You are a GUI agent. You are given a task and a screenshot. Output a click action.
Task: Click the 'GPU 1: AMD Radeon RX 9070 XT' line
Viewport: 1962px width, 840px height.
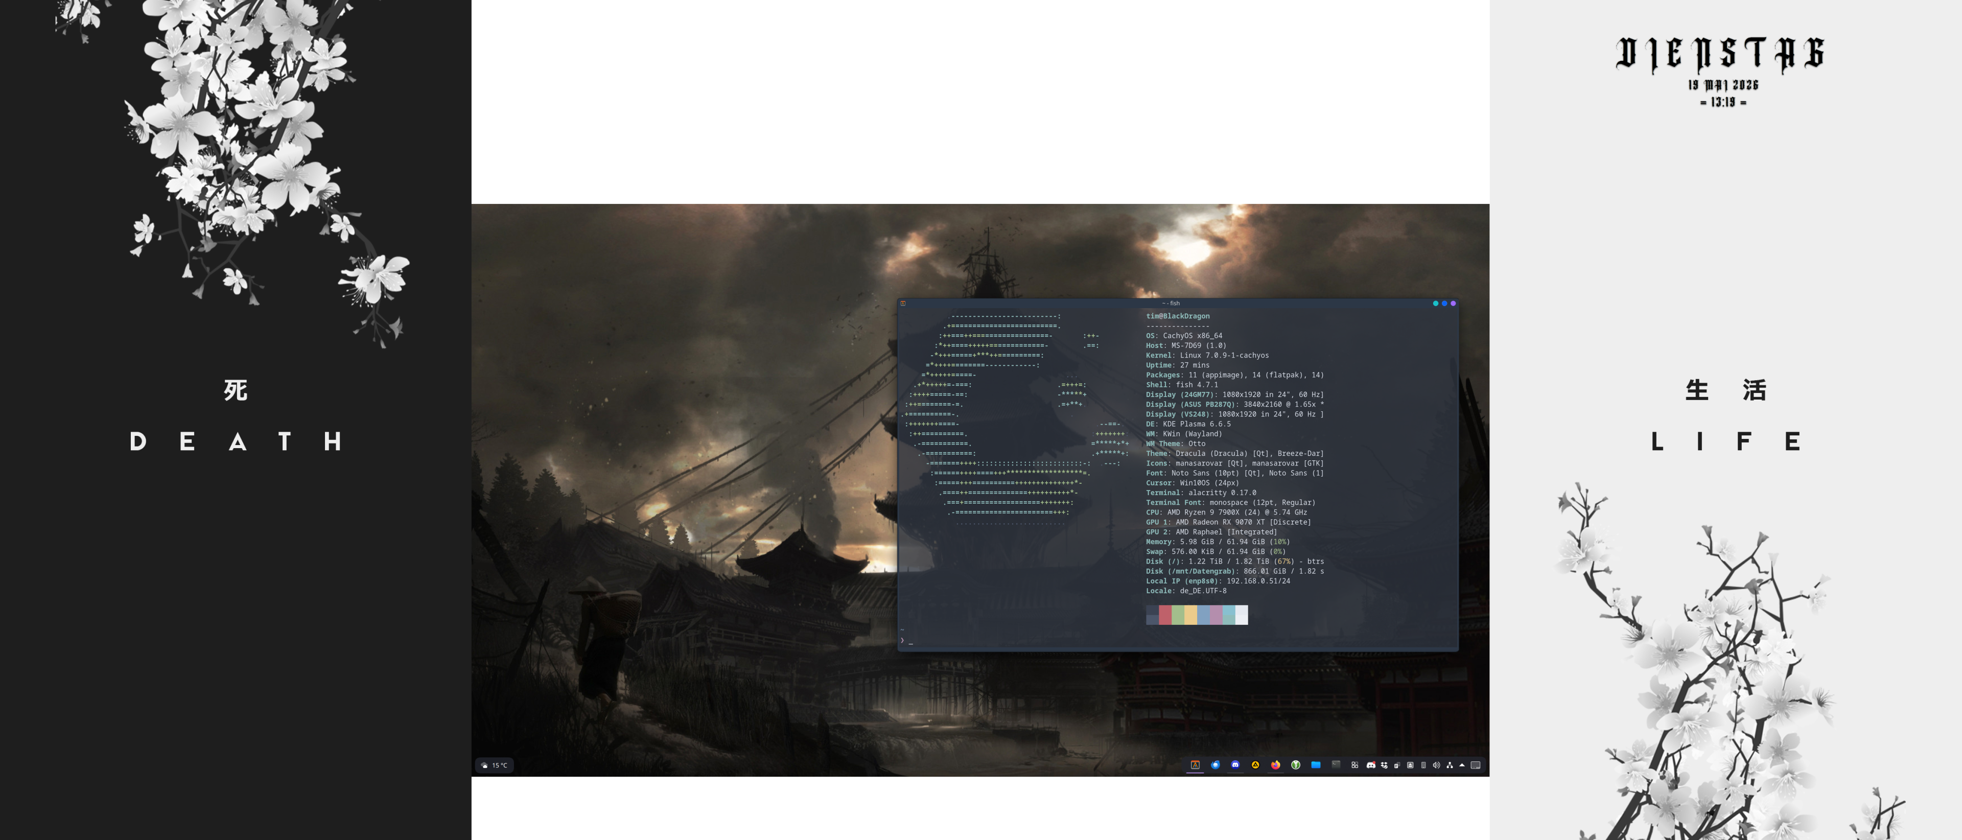pyautogui.click(x=1228, y=522)
